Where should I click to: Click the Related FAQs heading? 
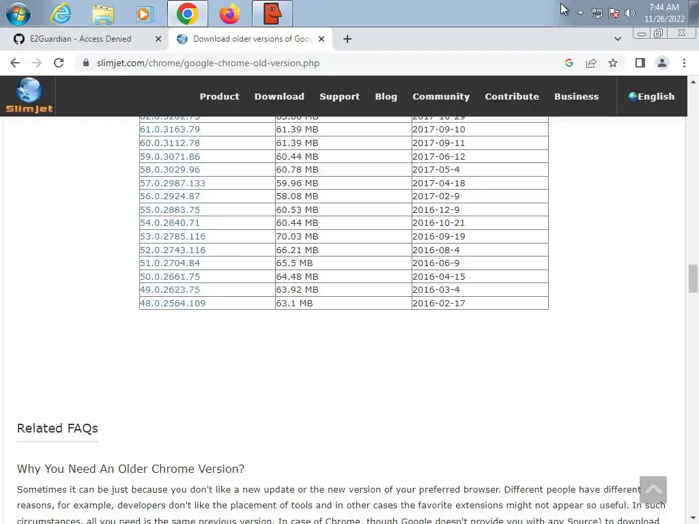tap(57, 428)
